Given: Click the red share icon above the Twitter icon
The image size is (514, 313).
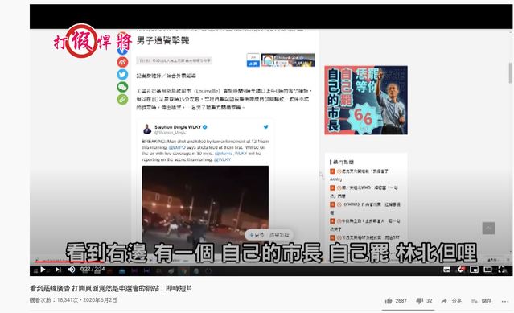Looking at the screenshot, I should [x=122, y=62].
